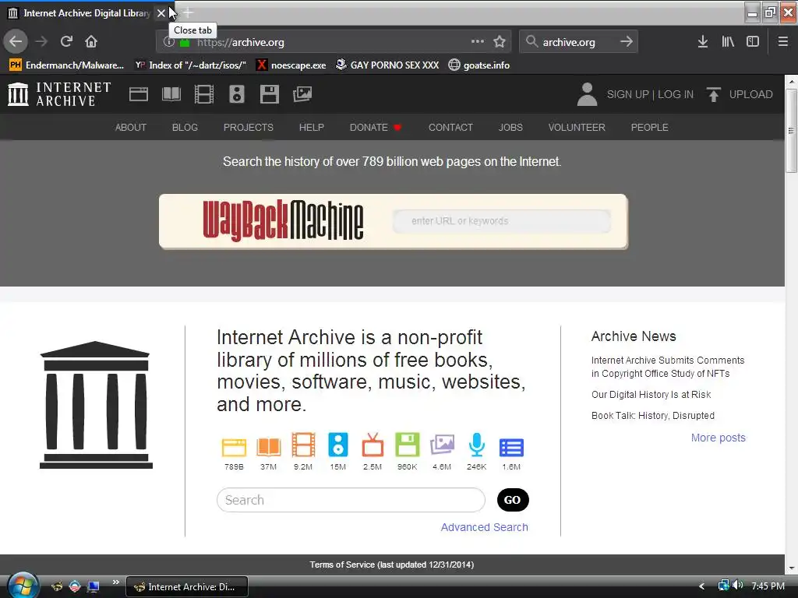This screenshot has height=598, width=798.
Task: Click the black GO button
Action: click(513, 500)
